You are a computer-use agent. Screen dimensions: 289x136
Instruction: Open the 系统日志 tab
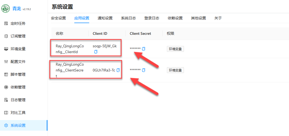coord(128,18)
